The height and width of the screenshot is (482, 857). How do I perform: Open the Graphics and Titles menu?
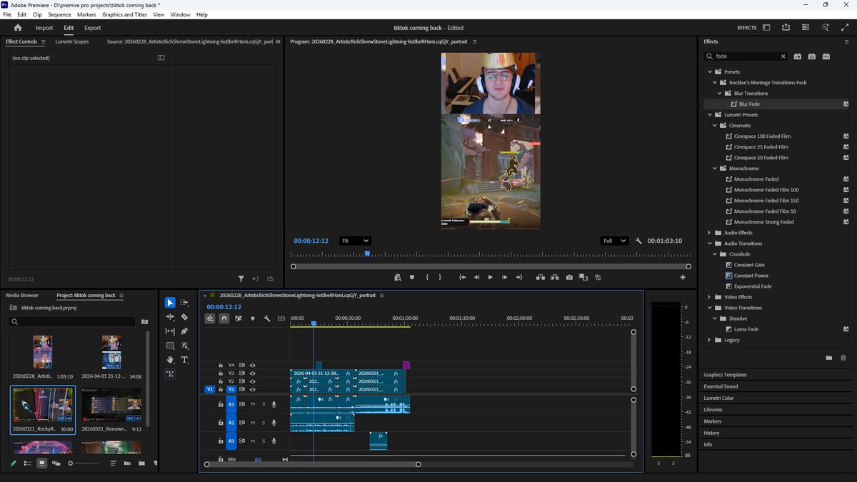124,14
